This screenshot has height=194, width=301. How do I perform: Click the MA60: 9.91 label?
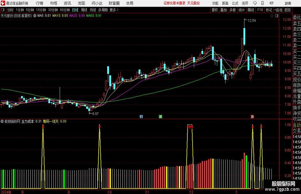(94, 16)
